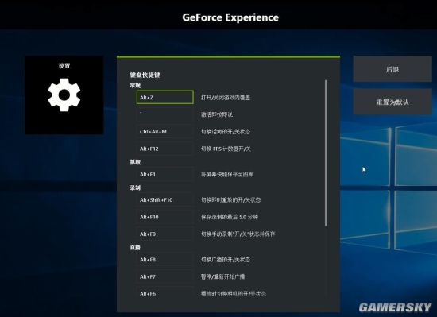Click the Alt+F6 camera shortcut field
The image size is (437, 317).
click(x=164, y=294)
